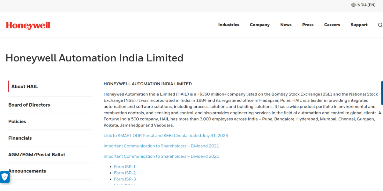Viewport: 383px width, 191px height.
Task: Click the Honeywell logo
Action: [28, 25]
